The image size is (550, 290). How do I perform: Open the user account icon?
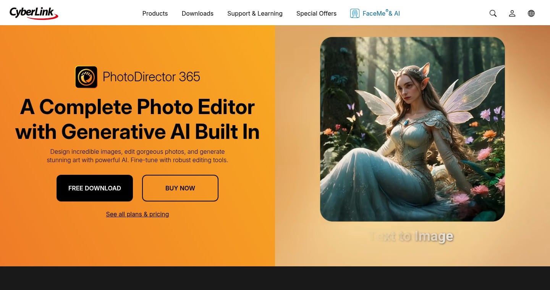(512, 13)
